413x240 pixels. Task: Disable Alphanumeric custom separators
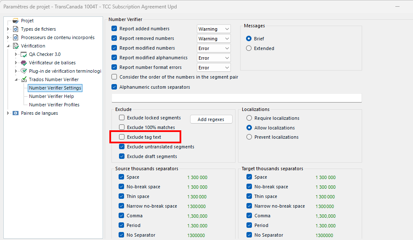click(x=114, y=87)
